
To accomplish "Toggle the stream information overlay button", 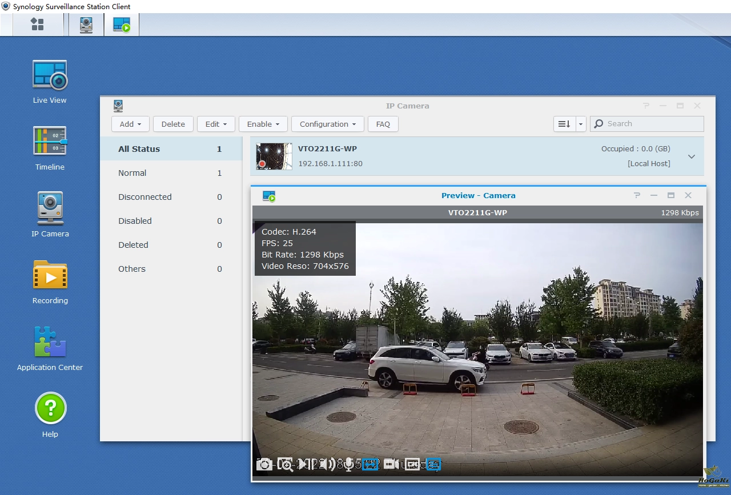I will coord(433,464).
